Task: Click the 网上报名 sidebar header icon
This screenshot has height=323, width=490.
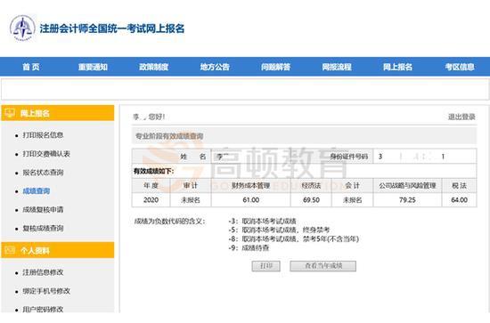Action: 10,113
